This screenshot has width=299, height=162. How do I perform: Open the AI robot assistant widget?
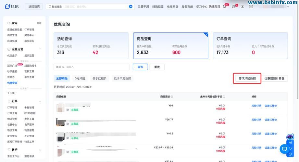click(290, 138)
